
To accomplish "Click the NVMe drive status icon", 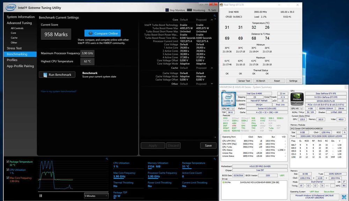I will click(223, 182).
